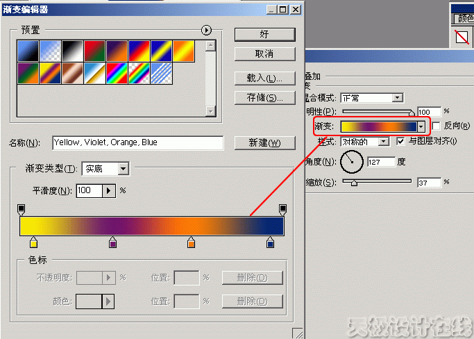Select the black-to-white gradient preset

(x=73, y=51)
